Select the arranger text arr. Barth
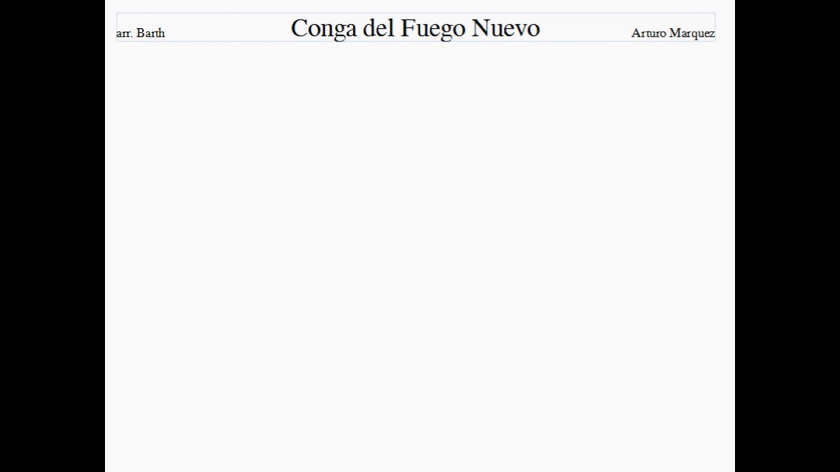Viewport: 840px width, 472px height. pos(140,33)
